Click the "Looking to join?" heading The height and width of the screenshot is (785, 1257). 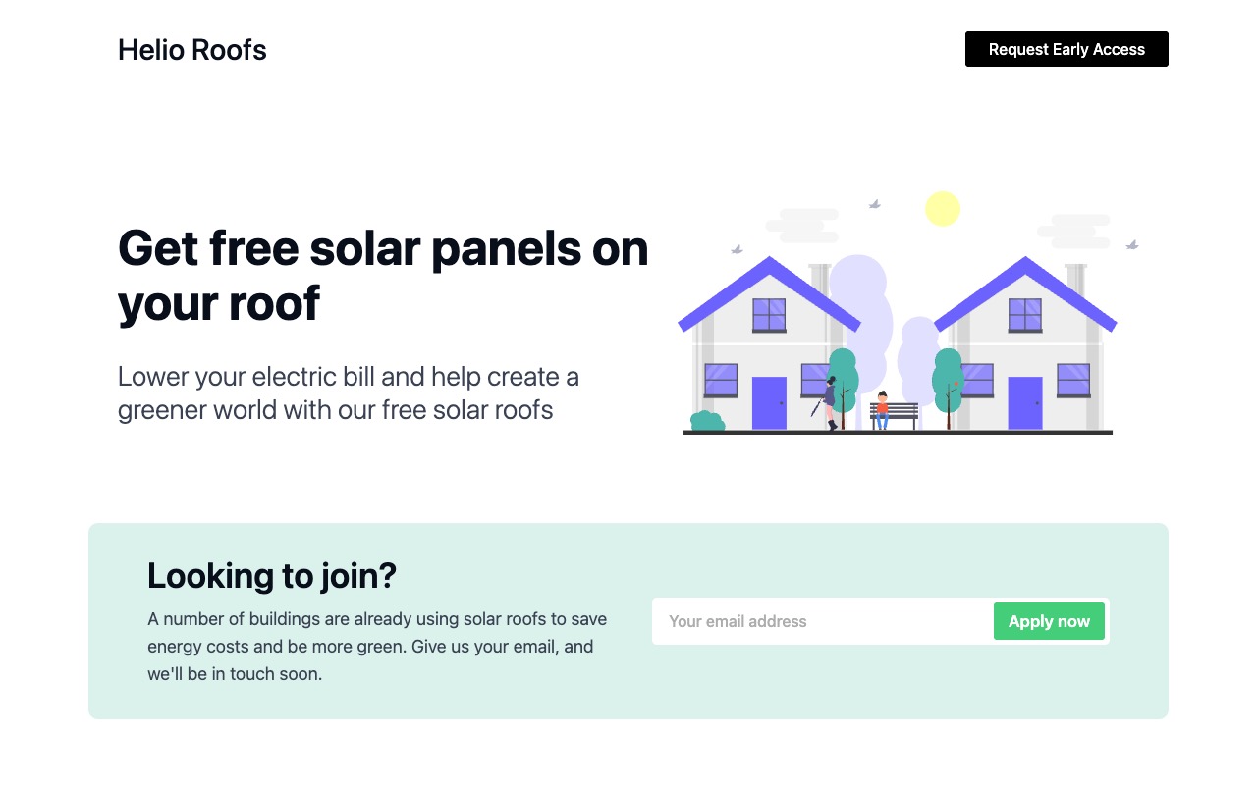272,576
